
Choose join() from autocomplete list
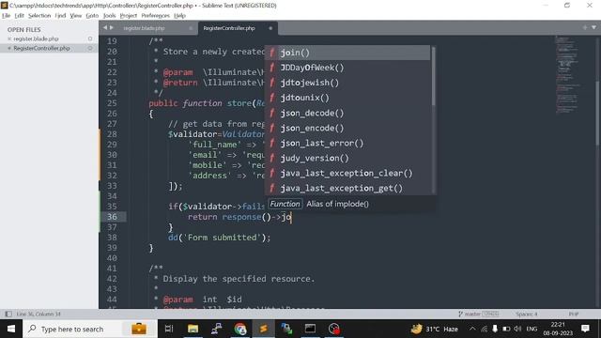pyautogui.click(x=347, y=53)
